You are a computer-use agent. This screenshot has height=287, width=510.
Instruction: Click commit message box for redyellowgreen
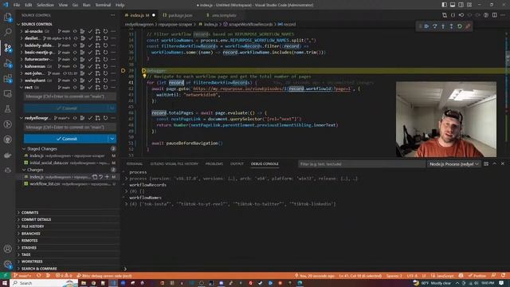pyautogui.click(x=69, y=128)
